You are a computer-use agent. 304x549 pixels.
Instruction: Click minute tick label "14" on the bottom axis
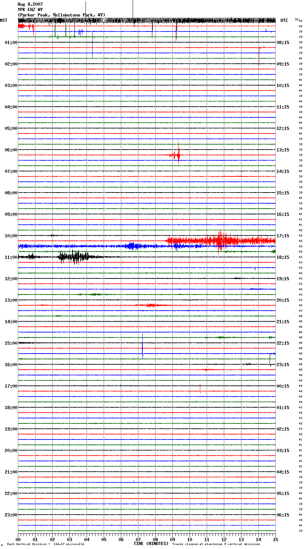[x=258, y=540]
